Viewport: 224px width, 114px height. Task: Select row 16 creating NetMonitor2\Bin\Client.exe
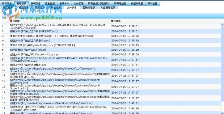pos(111,103)
